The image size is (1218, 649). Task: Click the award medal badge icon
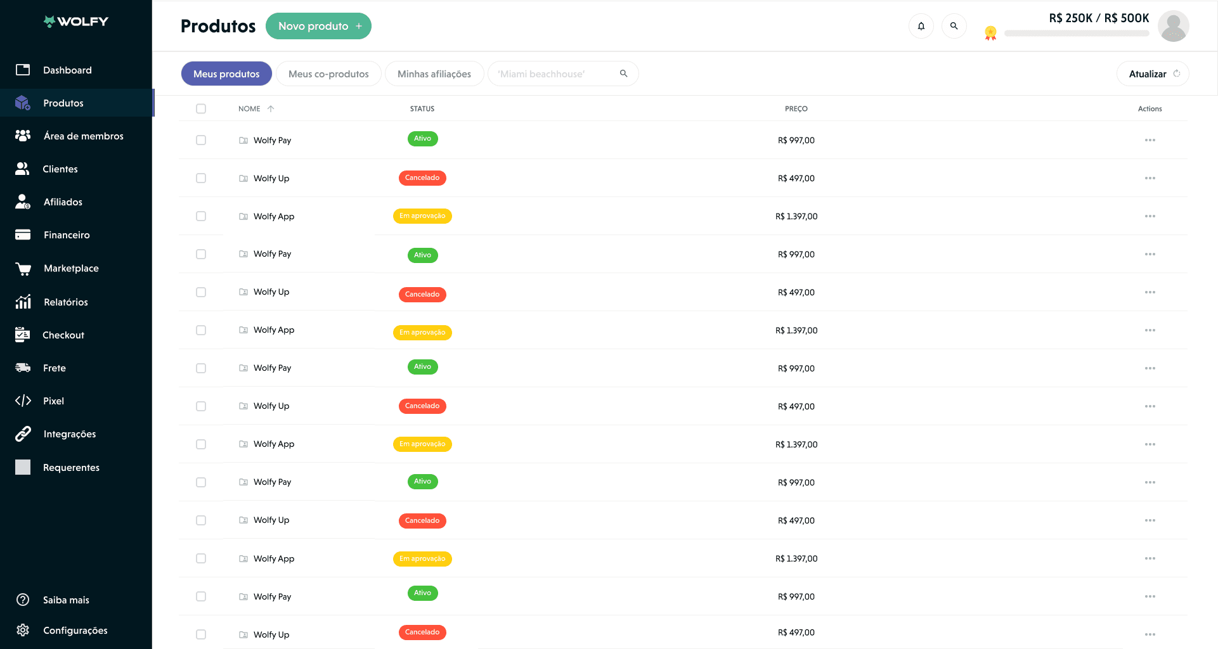pyautogui.click(x=990, y=33)
